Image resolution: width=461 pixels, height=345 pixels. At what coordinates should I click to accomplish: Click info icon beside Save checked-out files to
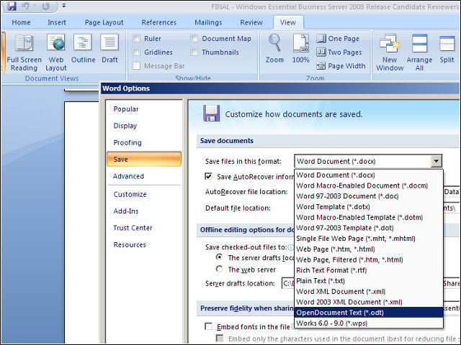tap(290, 247)
